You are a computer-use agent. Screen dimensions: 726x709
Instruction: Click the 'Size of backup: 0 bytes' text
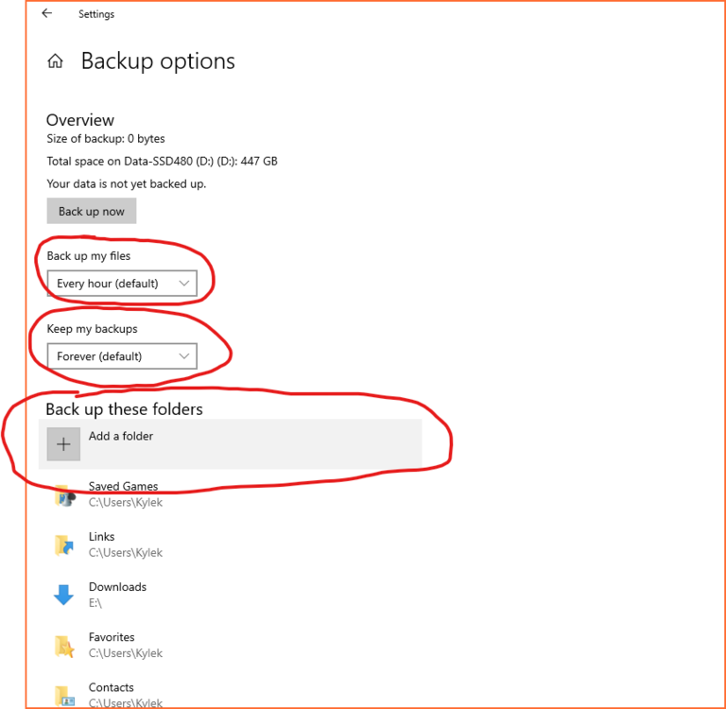[x=106, y=138]
